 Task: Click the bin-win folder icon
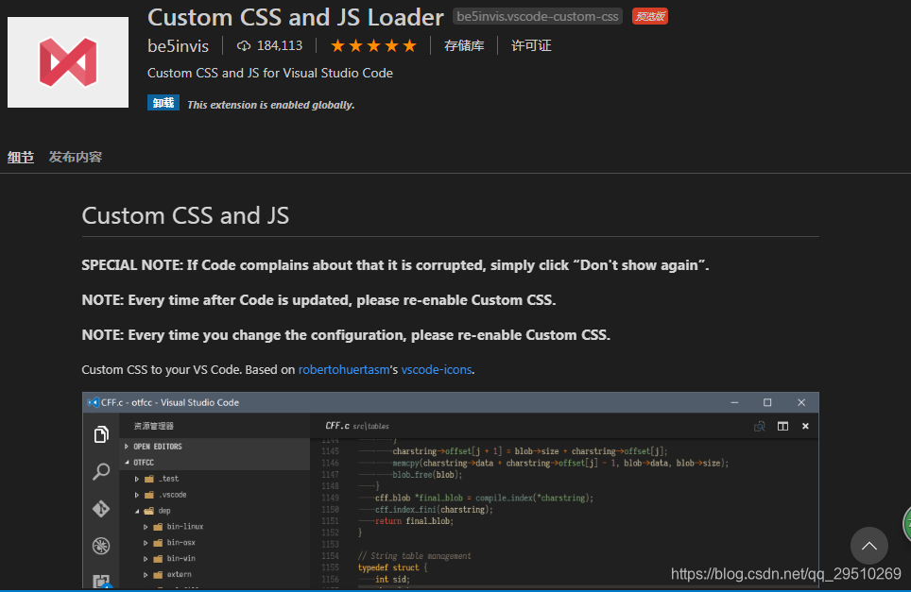158,559
